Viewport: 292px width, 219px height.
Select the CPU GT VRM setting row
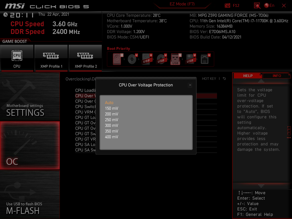[x=146, y=139]
